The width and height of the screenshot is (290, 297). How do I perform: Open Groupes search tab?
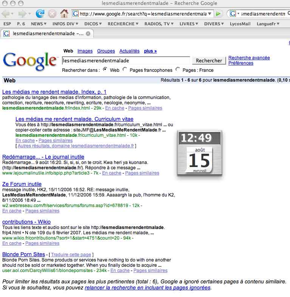point(106,51)
